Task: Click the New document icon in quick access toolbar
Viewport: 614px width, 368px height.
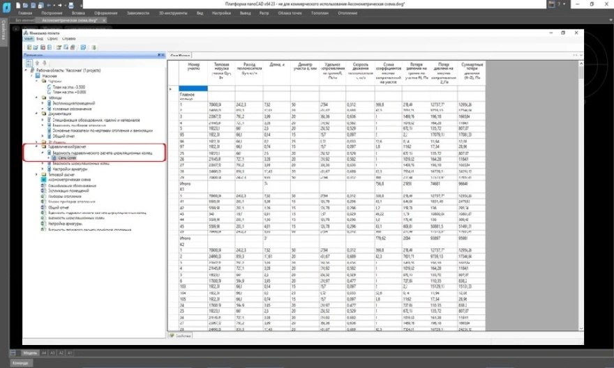Action: [18, 5]
